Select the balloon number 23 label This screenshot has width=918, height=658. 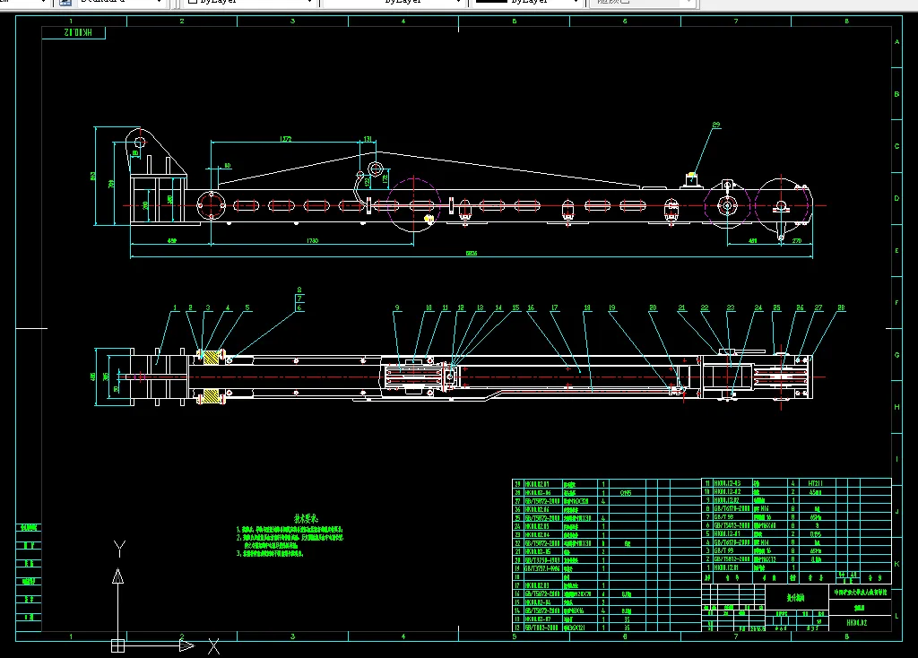[730, 307]
